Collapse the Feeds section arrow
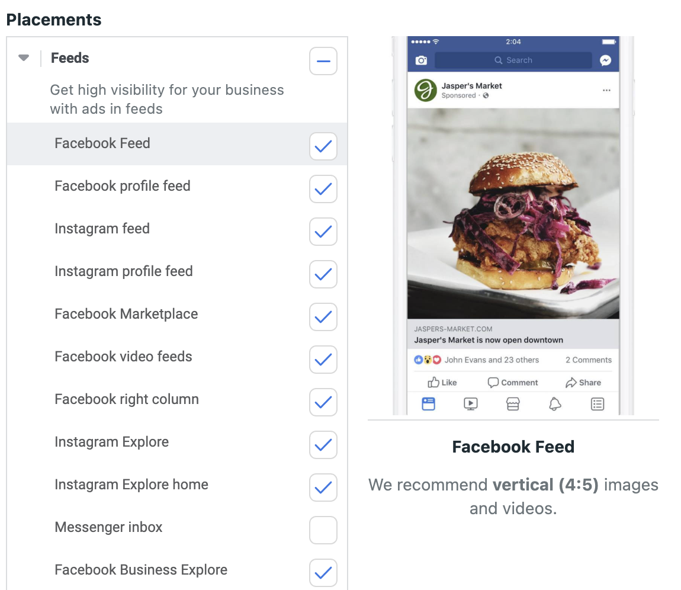Image resolution: width=681 pixels, height=590 pixels. point(24,58)
